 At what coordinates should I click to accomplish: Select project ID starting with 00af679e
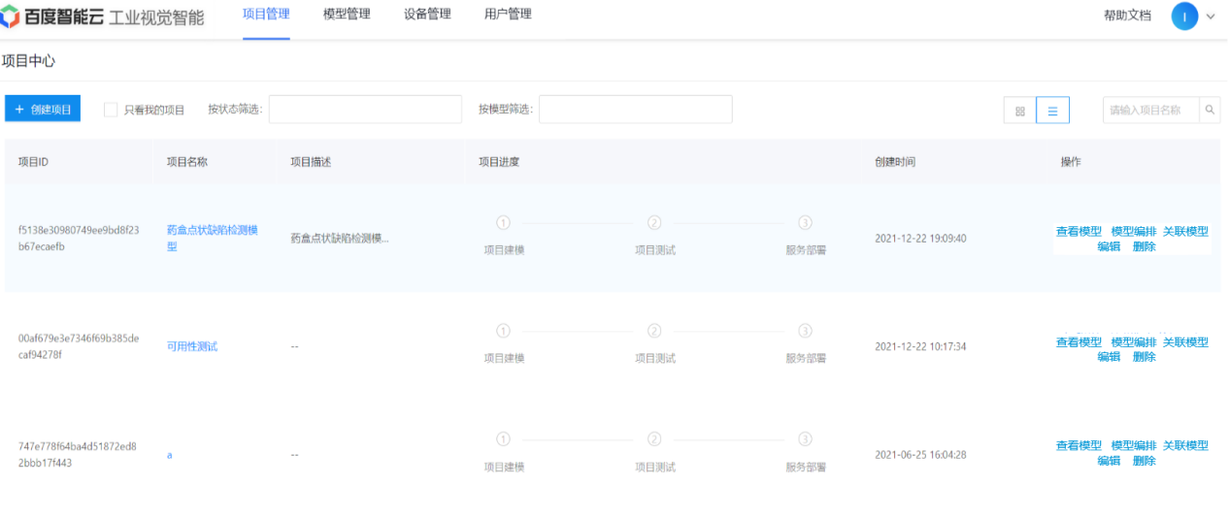pos(79,346)
